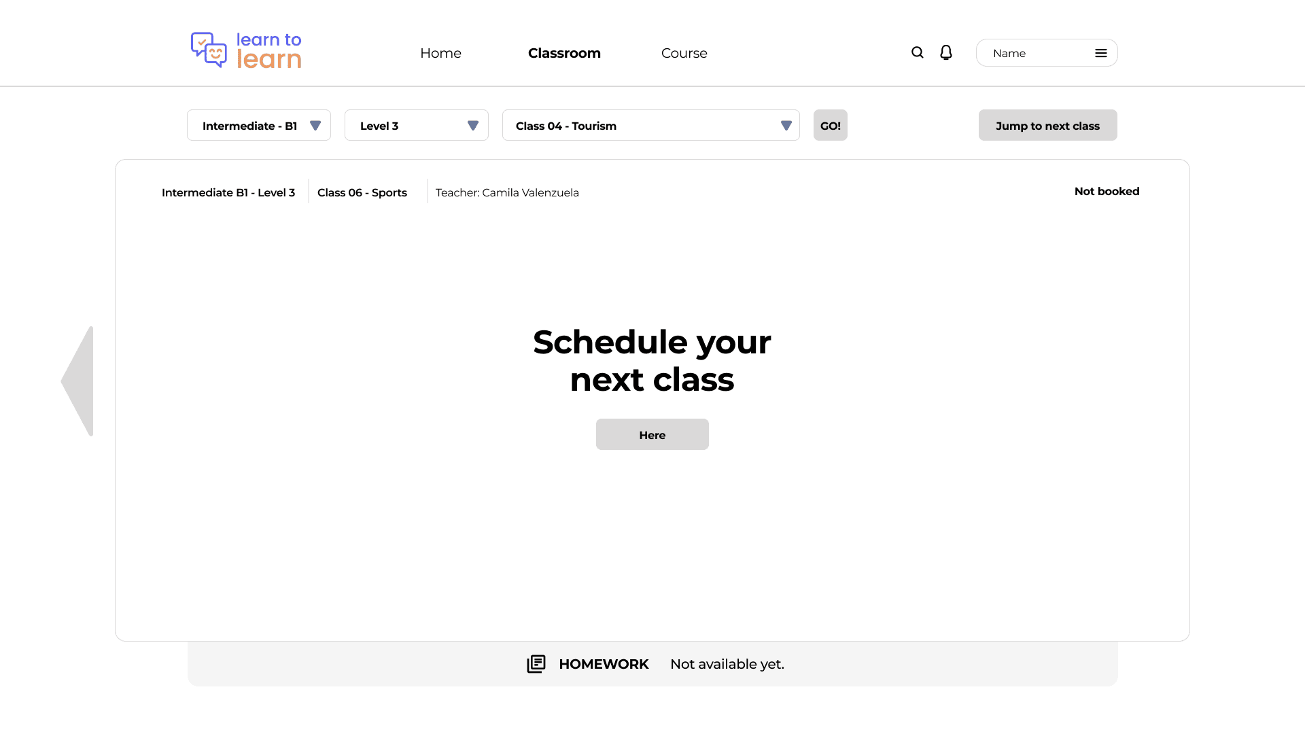The height and width of the screenshot is (734, 1305).
Task: Click the Name profile field
Action: click(1033, 53)
